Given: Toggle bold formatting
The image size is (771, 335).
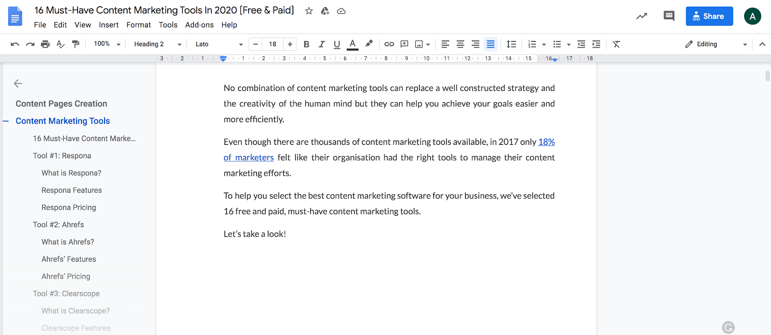Looking at the screenshot, I should [x=306, y=44].
